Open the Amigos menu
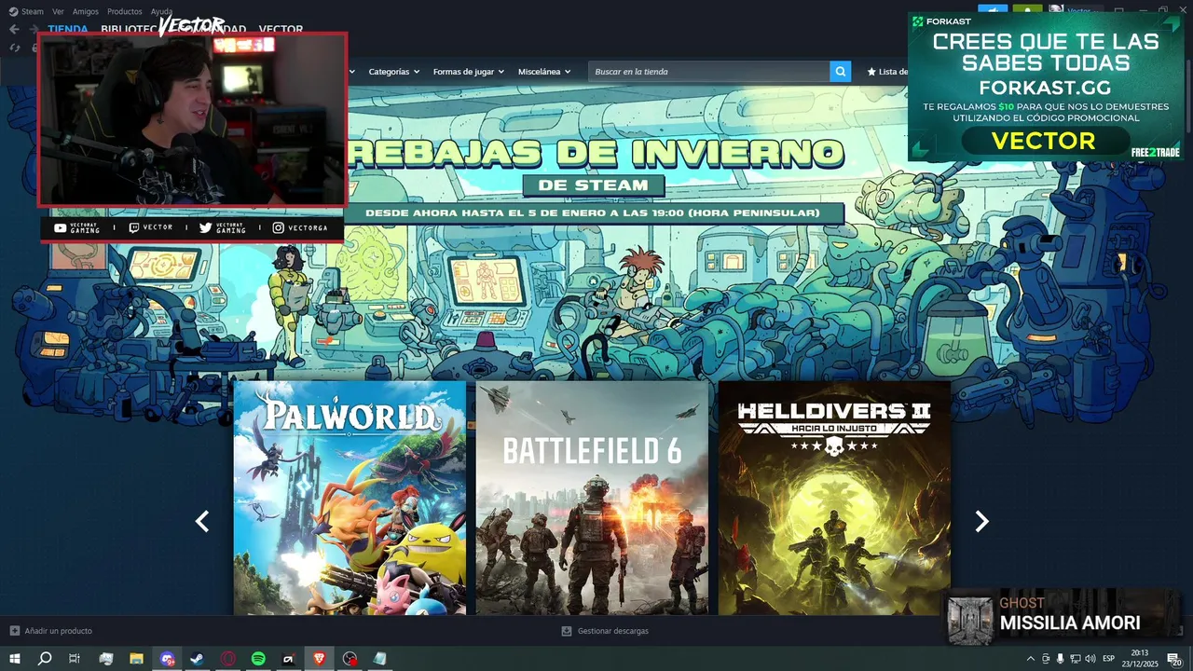 pyautogui.click(x=86, y=11)
